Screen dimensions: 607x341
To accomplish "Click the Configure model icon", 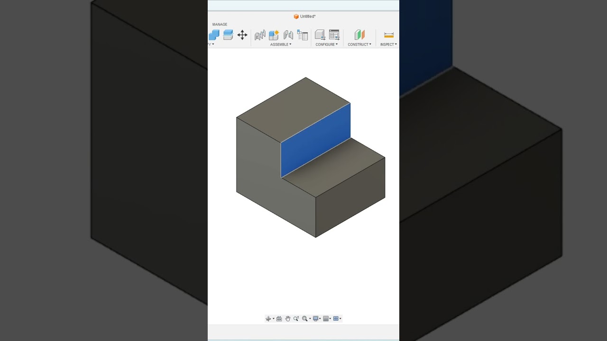I will [x=320, y=35].
